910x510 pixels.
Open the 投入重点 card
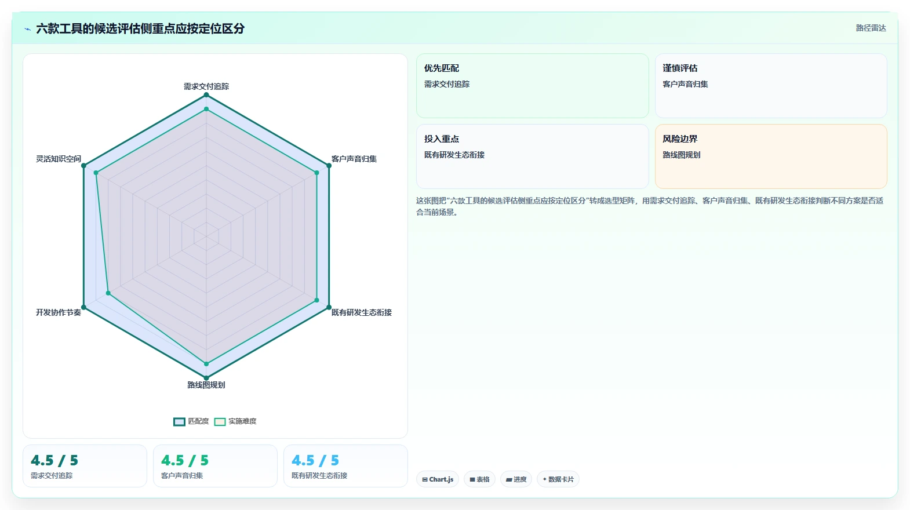coord(532,156)
